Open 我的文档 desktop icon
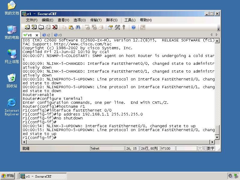 pos(12,8)
